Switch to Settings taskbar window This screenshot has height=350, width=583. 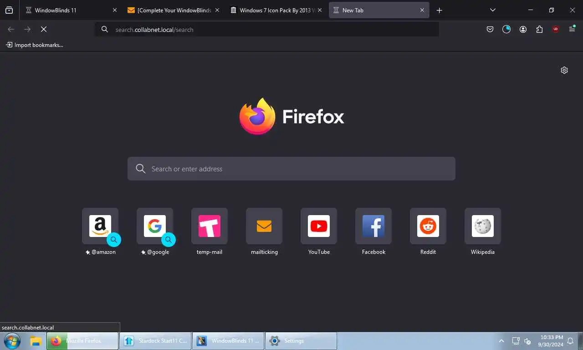(x=301, y=341)
